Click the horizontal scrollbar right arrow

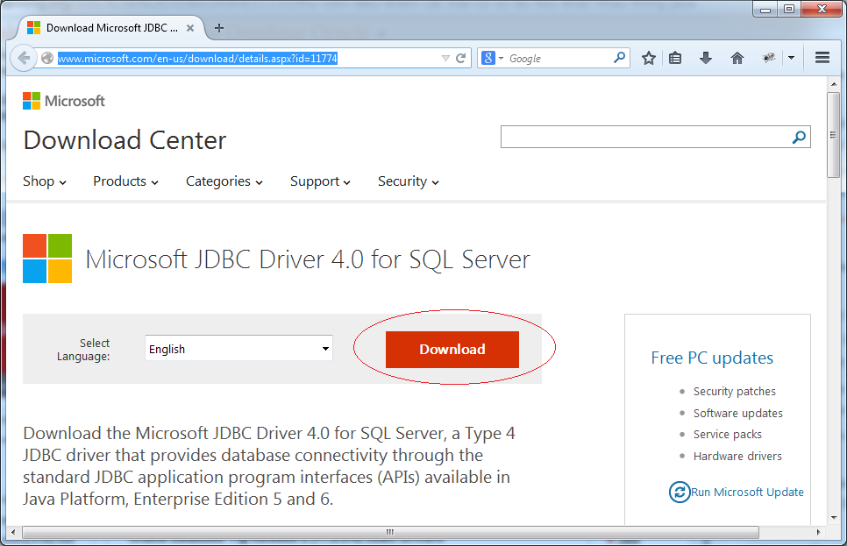click(818, 532)
